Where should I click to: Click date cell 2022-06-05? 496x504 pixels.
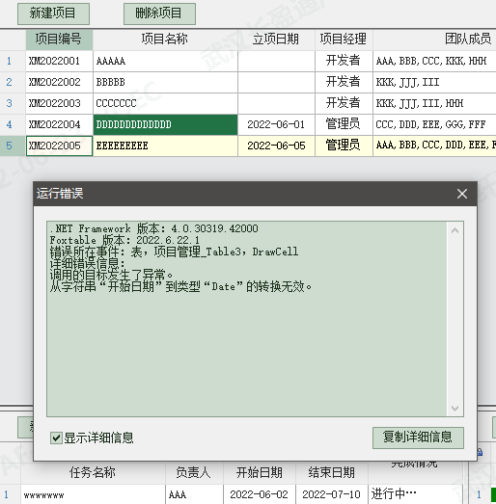(277, 146)
